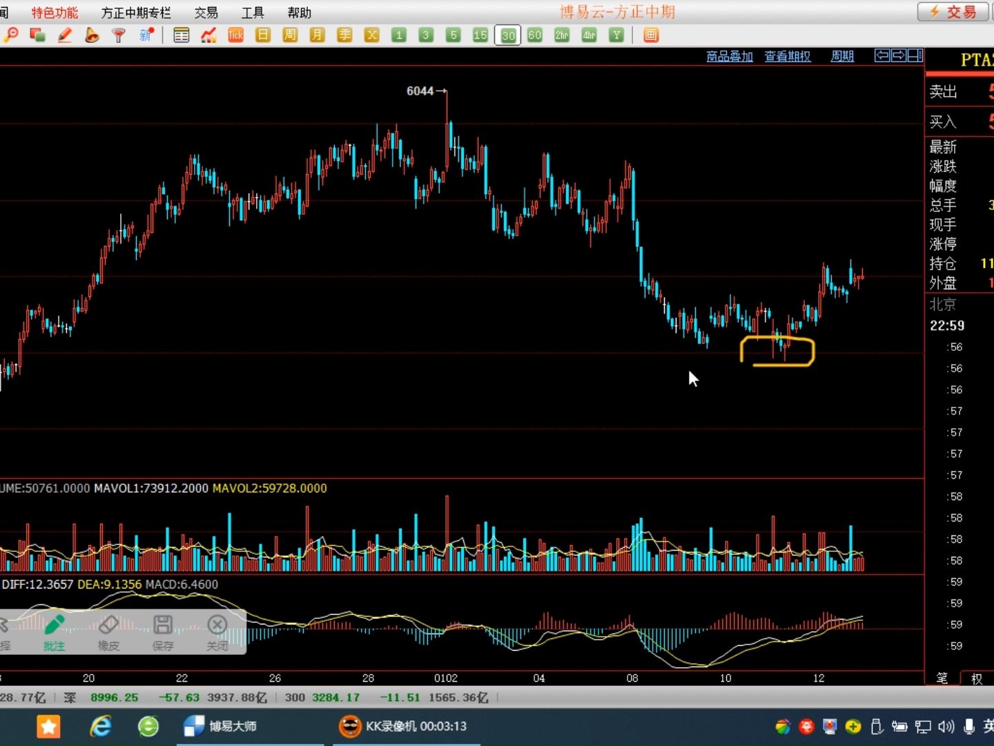Switch chart to weekly (周) period
The height and width of the screenshot is (746, 994).
290,35
